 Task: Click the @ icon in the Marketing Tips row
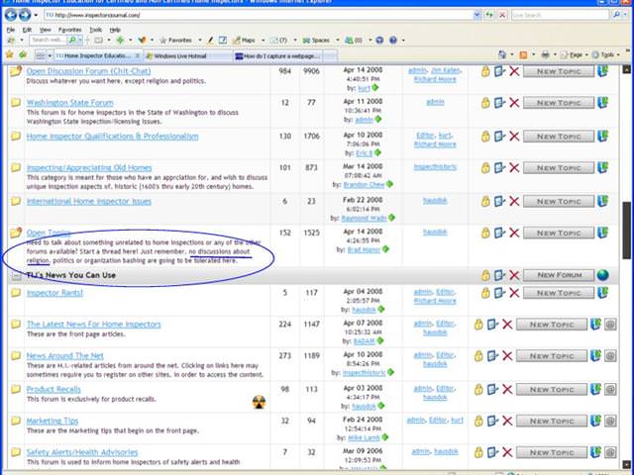coord(610,422)
